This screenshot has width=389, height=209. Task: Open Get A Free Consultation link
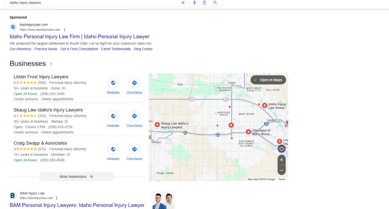pos(79,49)
